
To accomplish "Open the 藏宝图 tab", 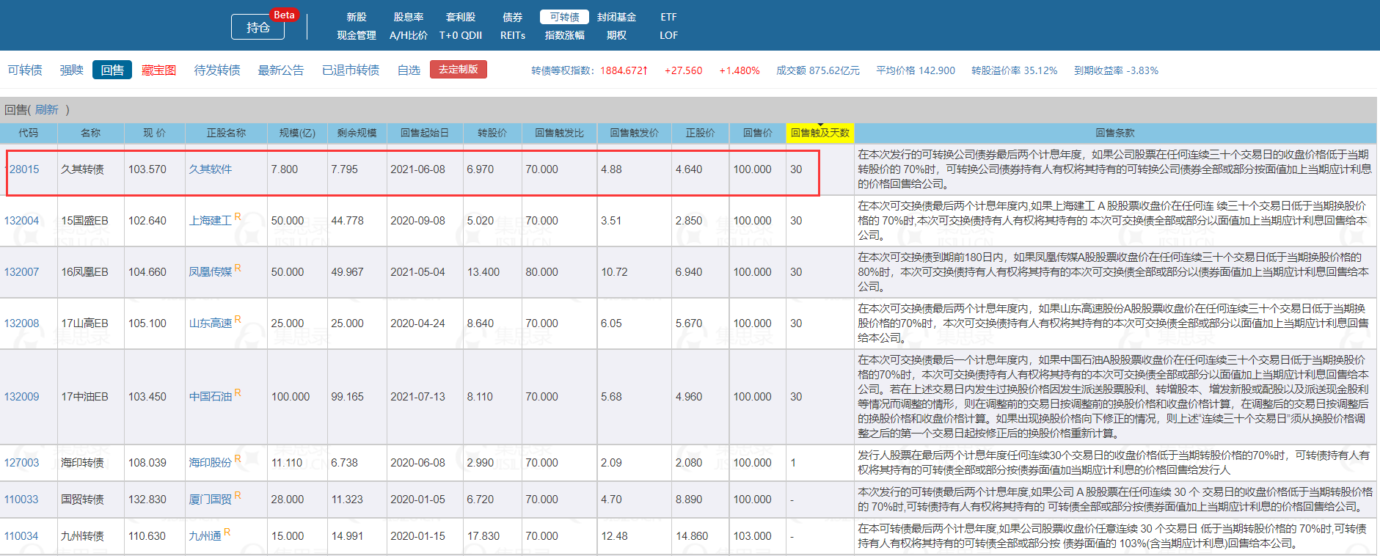I will point(158,70).
